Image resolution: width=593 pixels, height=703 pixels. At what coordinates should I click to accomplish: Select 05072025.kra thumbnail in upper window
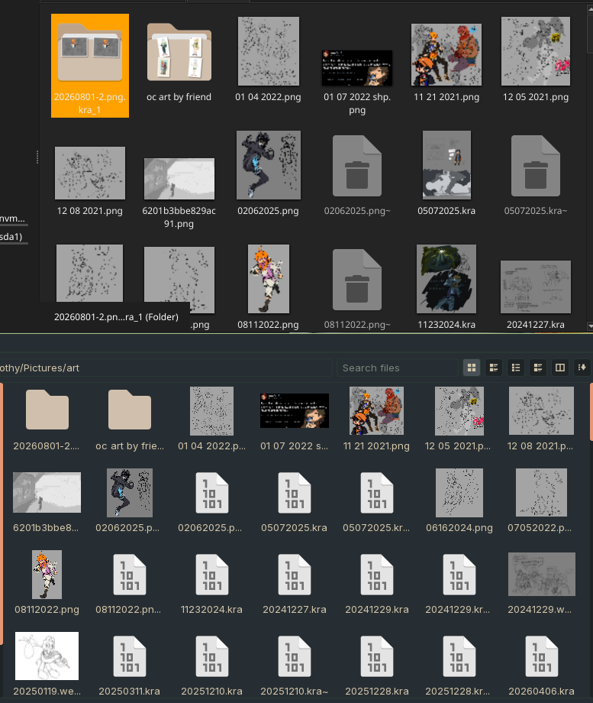(x=446, y=165)
